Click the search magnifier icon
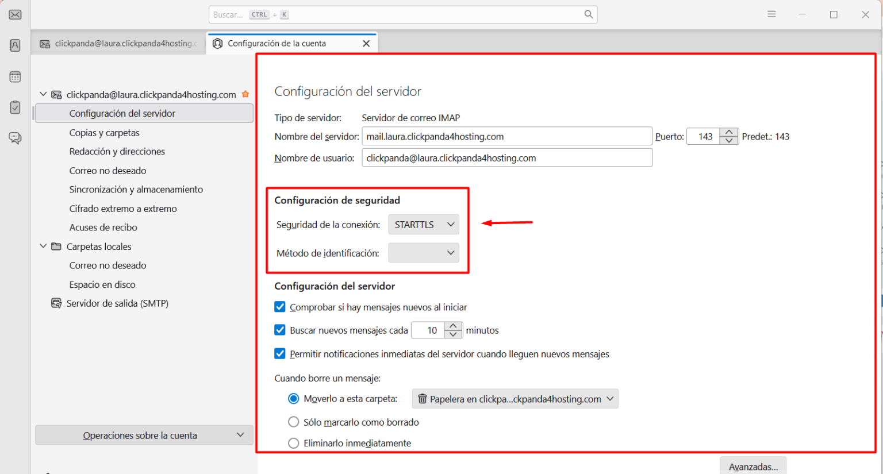The width and height of the screenshot is (883, 474). pos(588,14)
